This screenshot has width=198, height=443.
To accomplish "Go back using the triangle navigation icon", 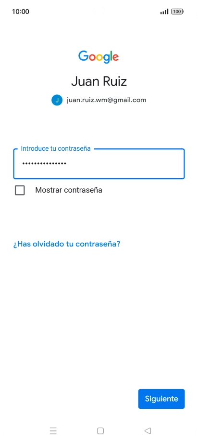I will (148, 431).
